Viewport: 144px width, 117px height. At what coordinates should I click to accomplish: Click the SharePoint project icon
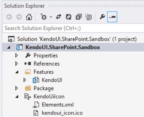tap(19, 47)
